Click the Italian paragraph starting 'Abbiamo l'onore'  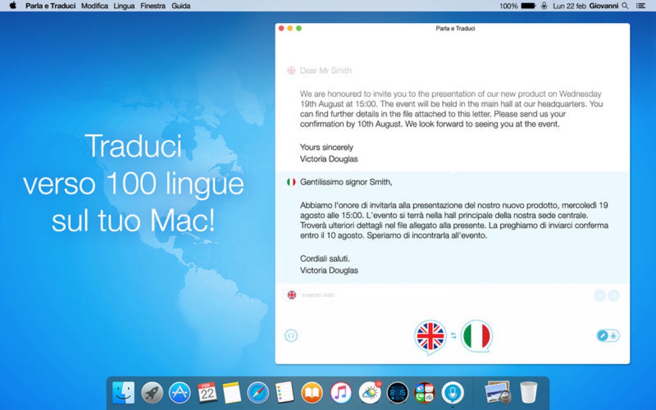point(454,220)
